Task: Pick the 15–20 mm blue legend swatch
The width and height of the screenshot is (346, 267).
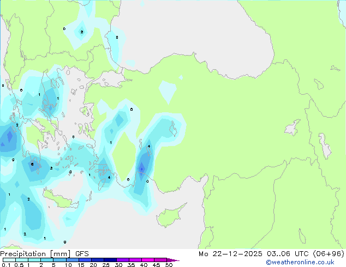Action: tap(85, 260)
